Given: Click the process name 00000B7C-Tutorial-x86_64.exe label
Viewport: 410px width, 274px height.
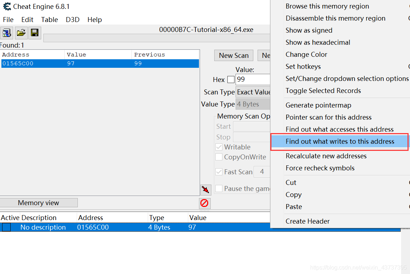Looking at the screenshot, I should coord(206,30).
